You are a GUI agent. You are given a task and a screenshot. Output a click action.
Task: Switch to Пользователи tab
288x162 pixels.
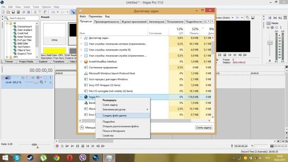click(175, 22)
